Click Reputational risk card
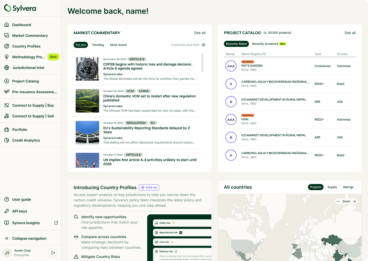This screenshot has width=368, height=261. pos(182,232)
